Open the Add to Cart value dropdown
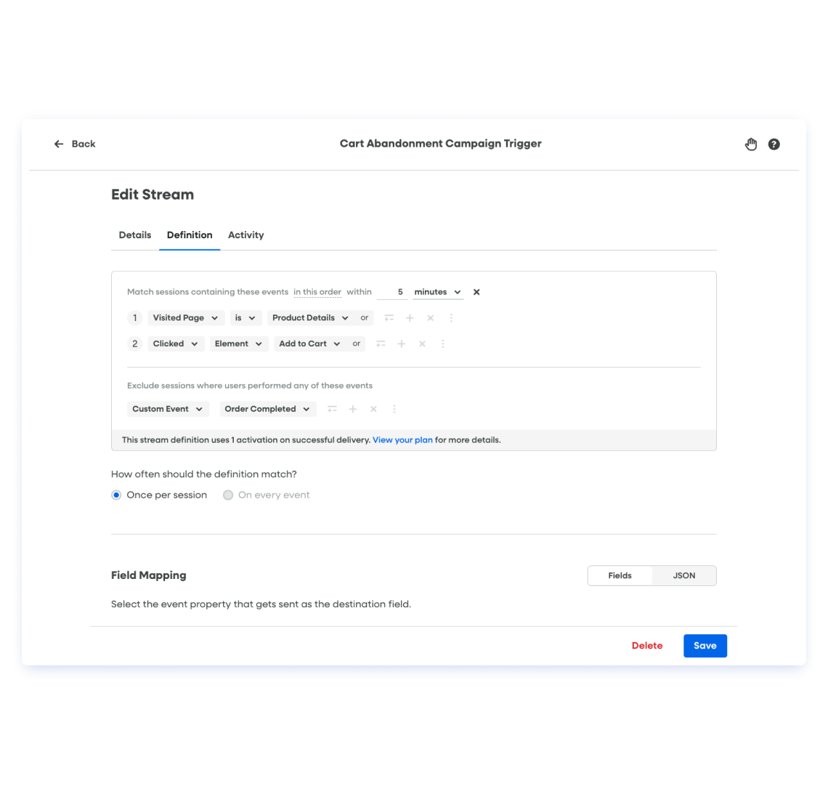Screen dimensions: 828x799 pos(309,344)
